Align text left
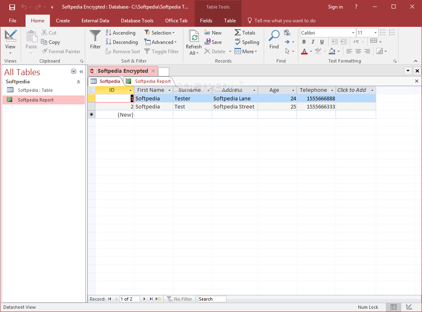 point(349,51)
